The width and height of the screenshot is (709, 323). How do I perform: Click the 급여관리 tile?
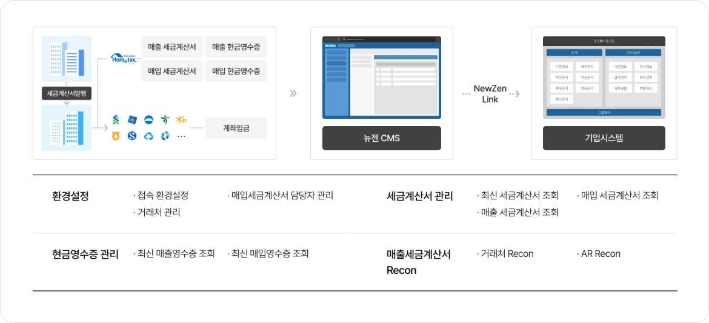(621, 78)
